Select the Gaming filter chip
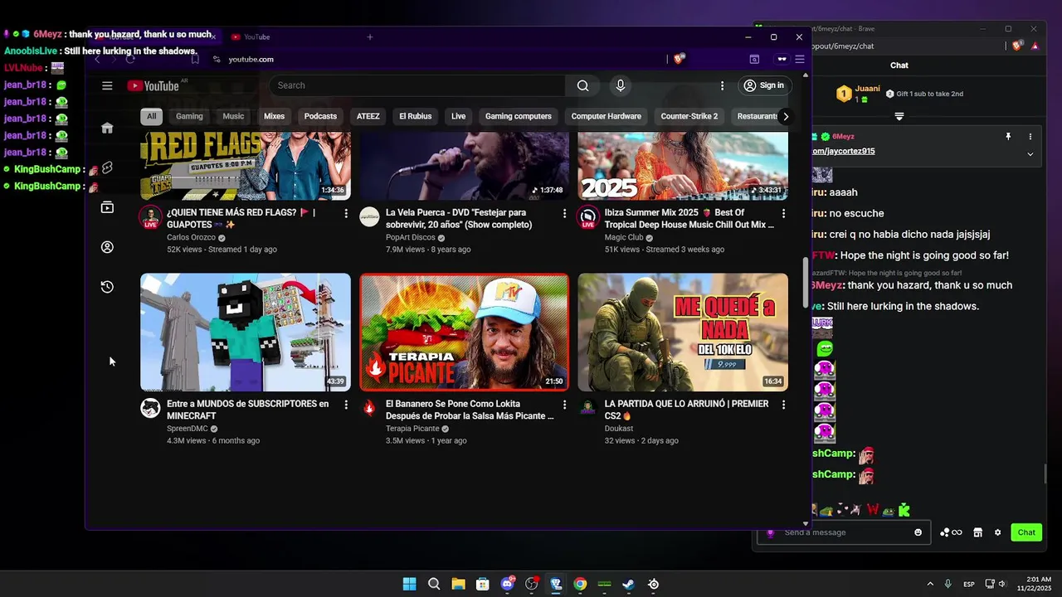The image size is (1062, 597). (x=189, y=116)
